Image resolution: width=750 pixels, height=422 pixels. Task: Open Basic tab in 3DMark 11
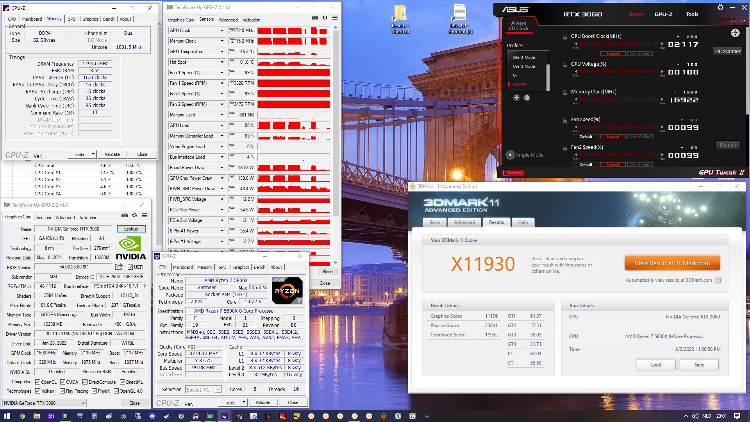pyautogui.click(x=435, y=222)
